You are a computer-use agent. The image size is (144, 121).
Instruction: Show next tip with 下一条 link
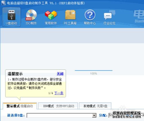(59, 93)
